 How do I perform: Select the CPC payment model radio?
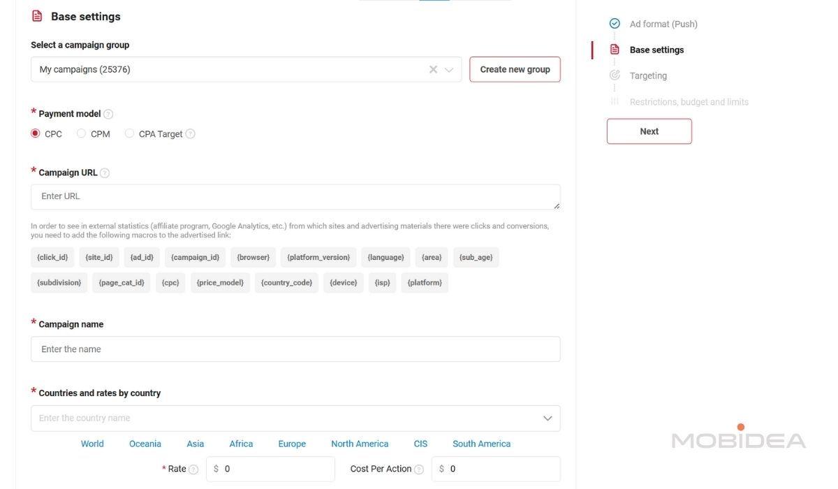click(36, 133)
